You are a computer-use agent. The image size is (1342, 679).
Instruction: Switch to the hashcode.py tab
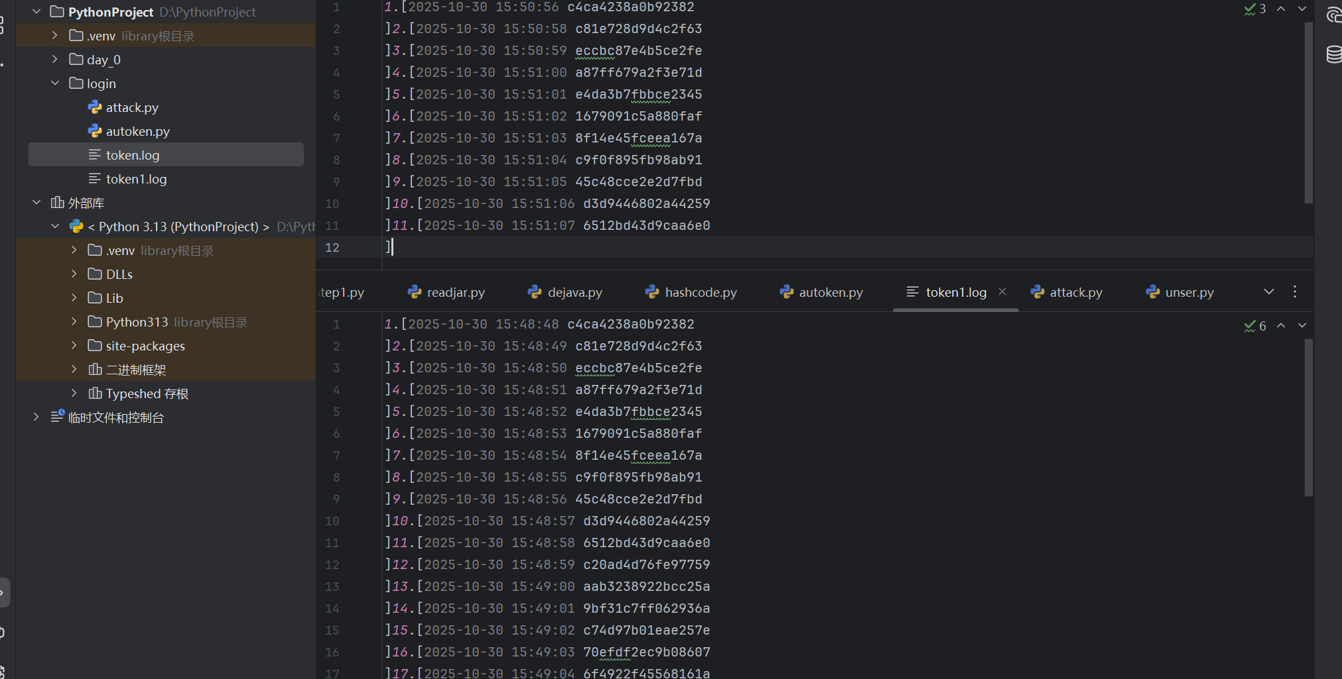(x=691, y=292)
